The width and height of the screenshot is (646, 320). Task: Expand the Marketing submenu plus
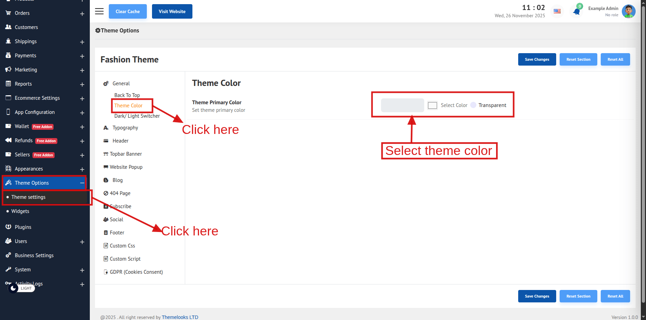82,70
